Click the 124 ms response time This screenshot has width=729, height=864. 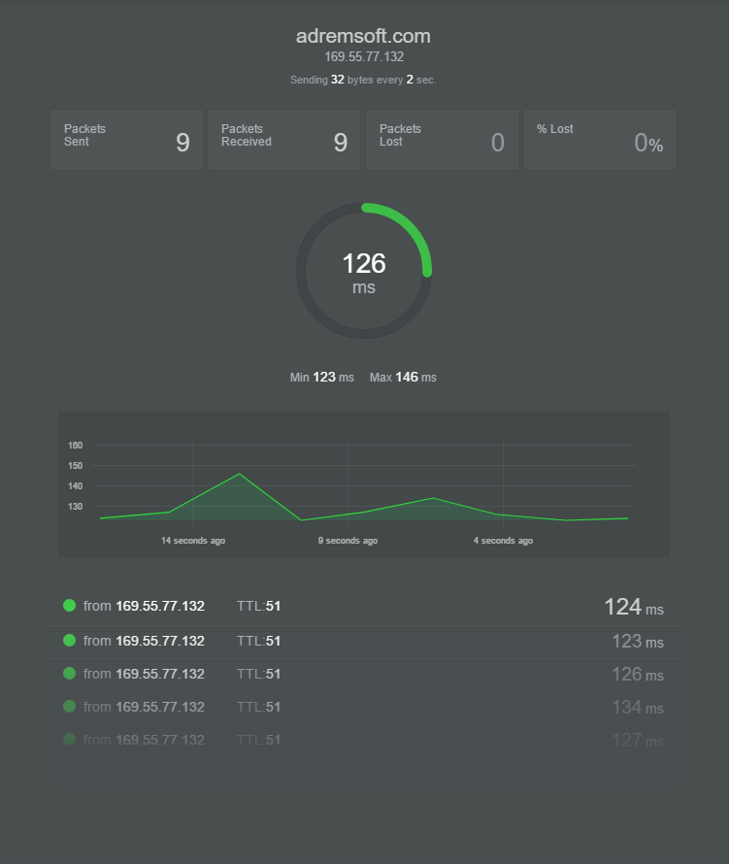click(634, 607)
